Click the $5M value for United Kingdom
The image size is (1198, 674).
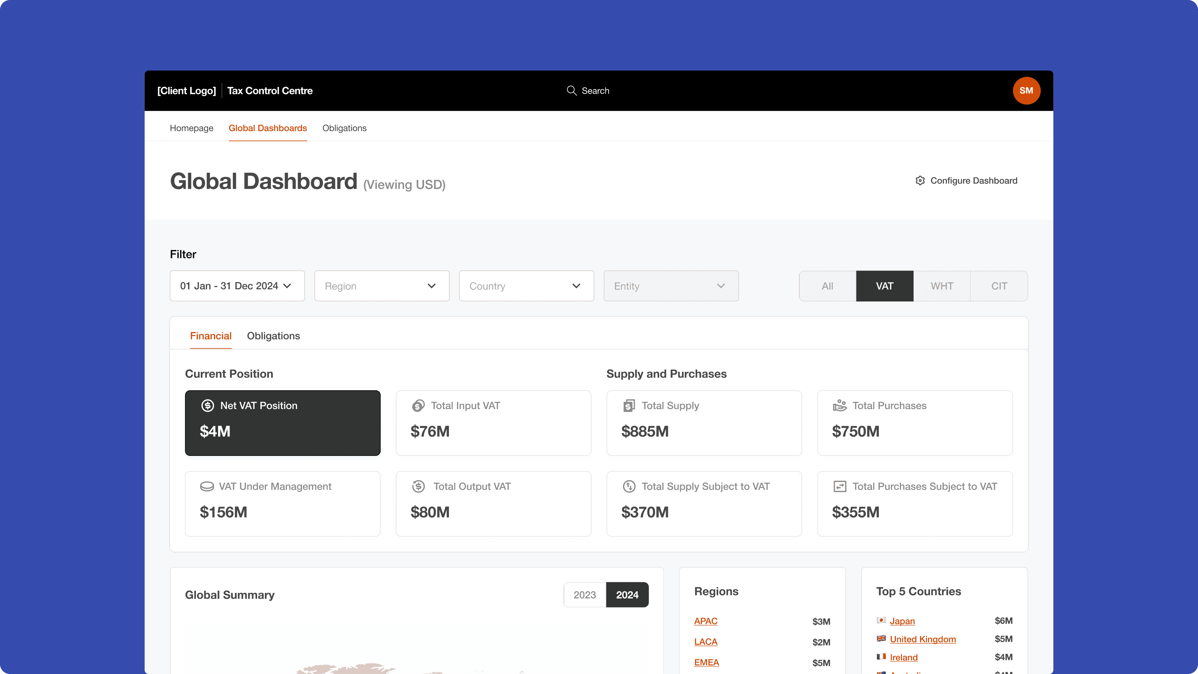pos(1004,639)
